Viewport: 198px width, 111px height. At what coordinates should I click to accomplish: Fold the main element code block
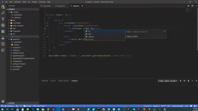point(47,37)
